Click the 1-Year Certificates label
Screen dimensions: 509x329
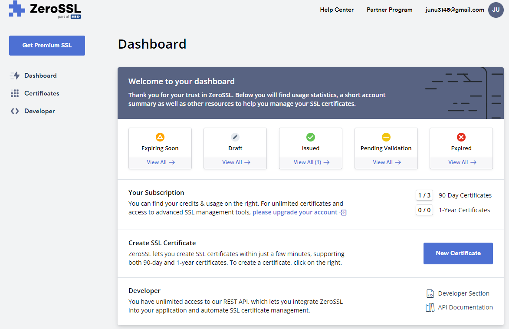pos(464,210)
